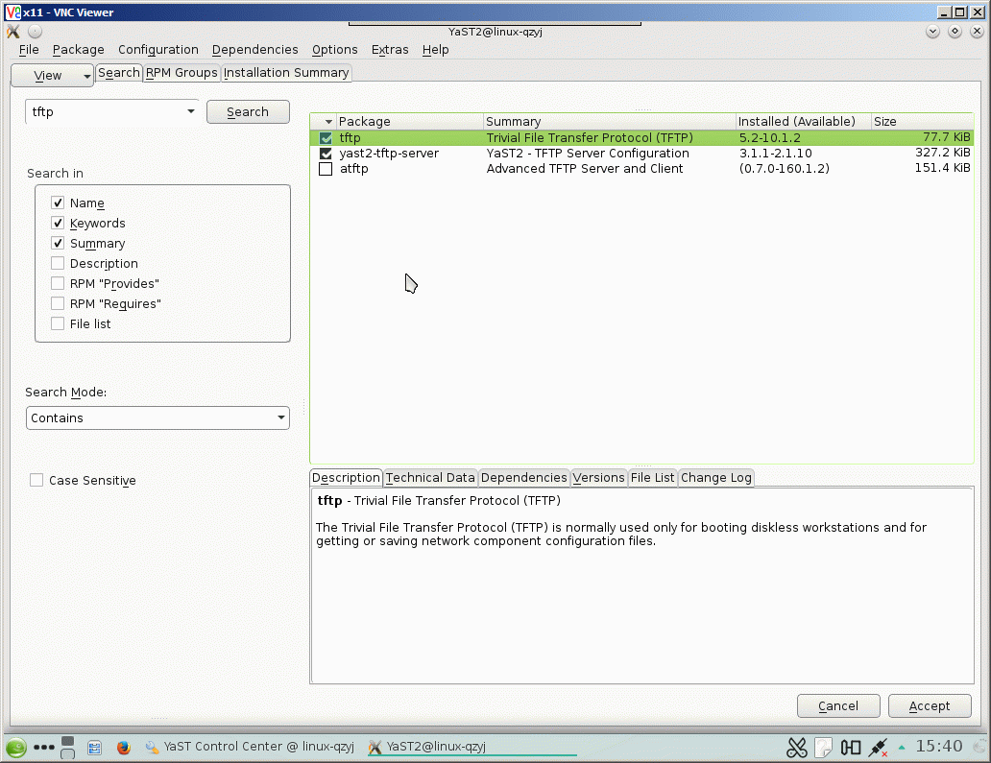Click the Accept button
This screenshot has width=991, height=763.
coord(930,706)
